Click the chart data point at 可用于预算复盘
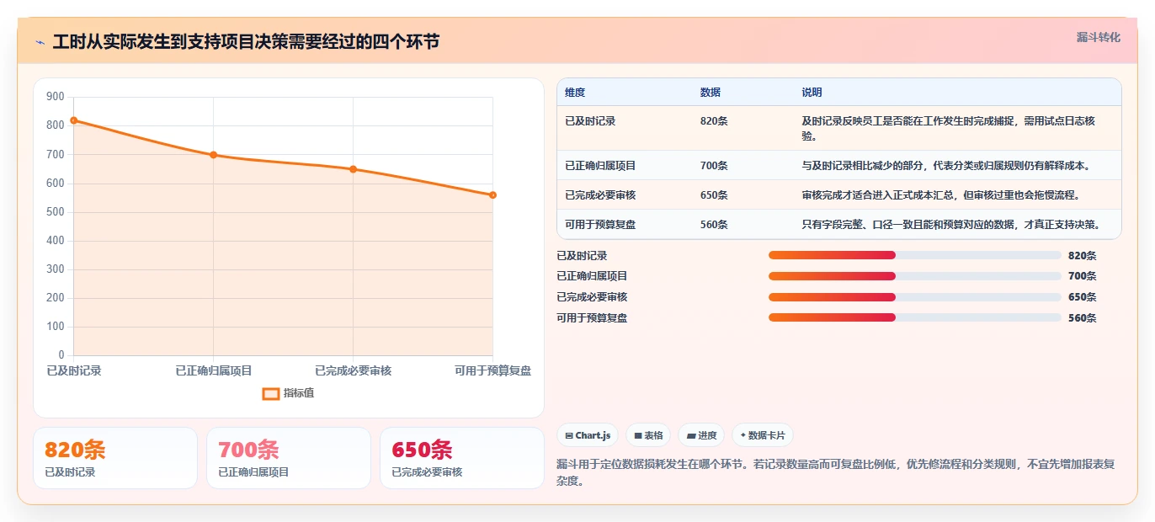Screen dimensions: 1155x522 (x=492, y=195)
